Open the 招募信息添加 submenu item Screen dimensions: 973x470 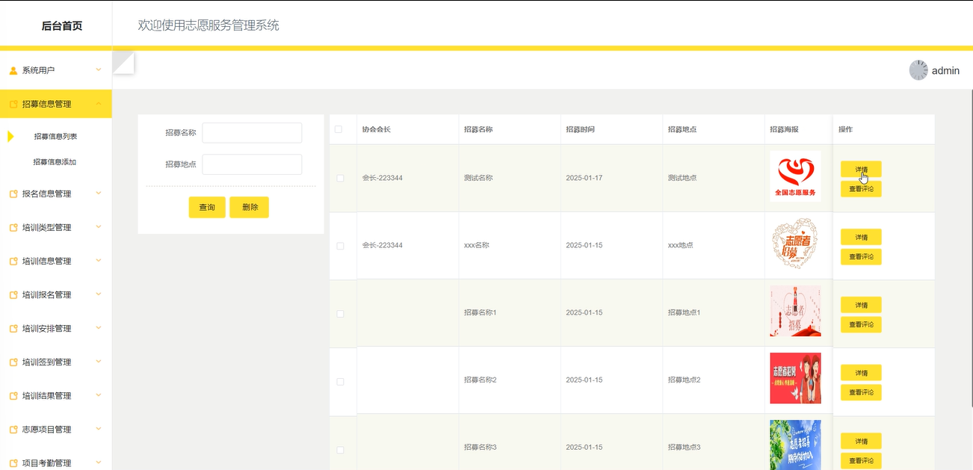pyautogui.click(x=55, y=162)
